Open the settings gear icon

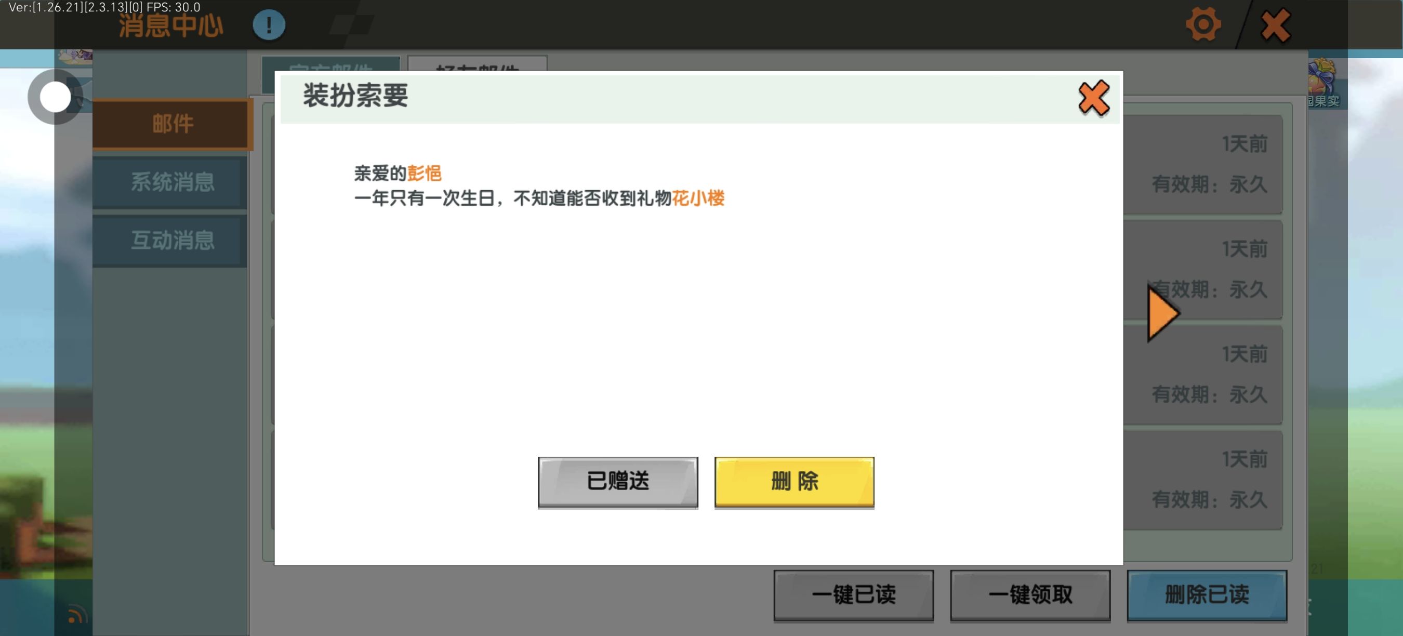click(1202, 24)
